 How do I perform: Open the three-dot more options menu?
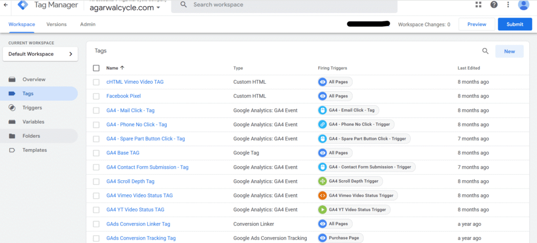click(x=508, y=4)
